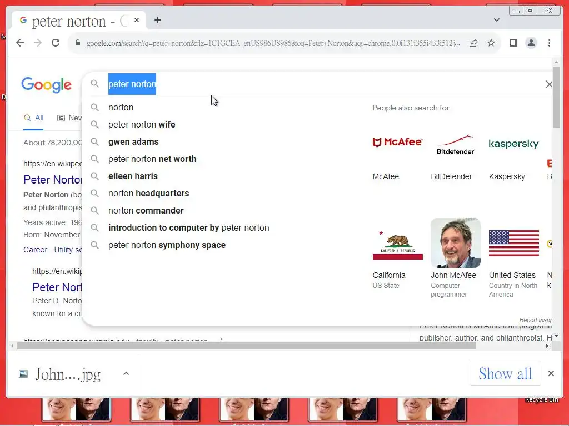569x426 pixels.
Task: Click the scroll right arrow
Action: click(547, 346)
